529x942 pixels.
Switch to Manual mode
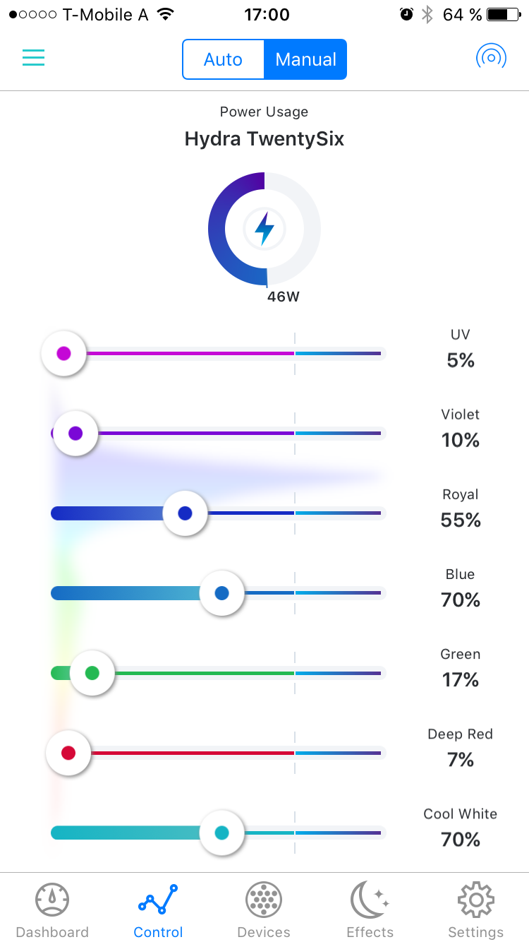click(x=305, y=59)
